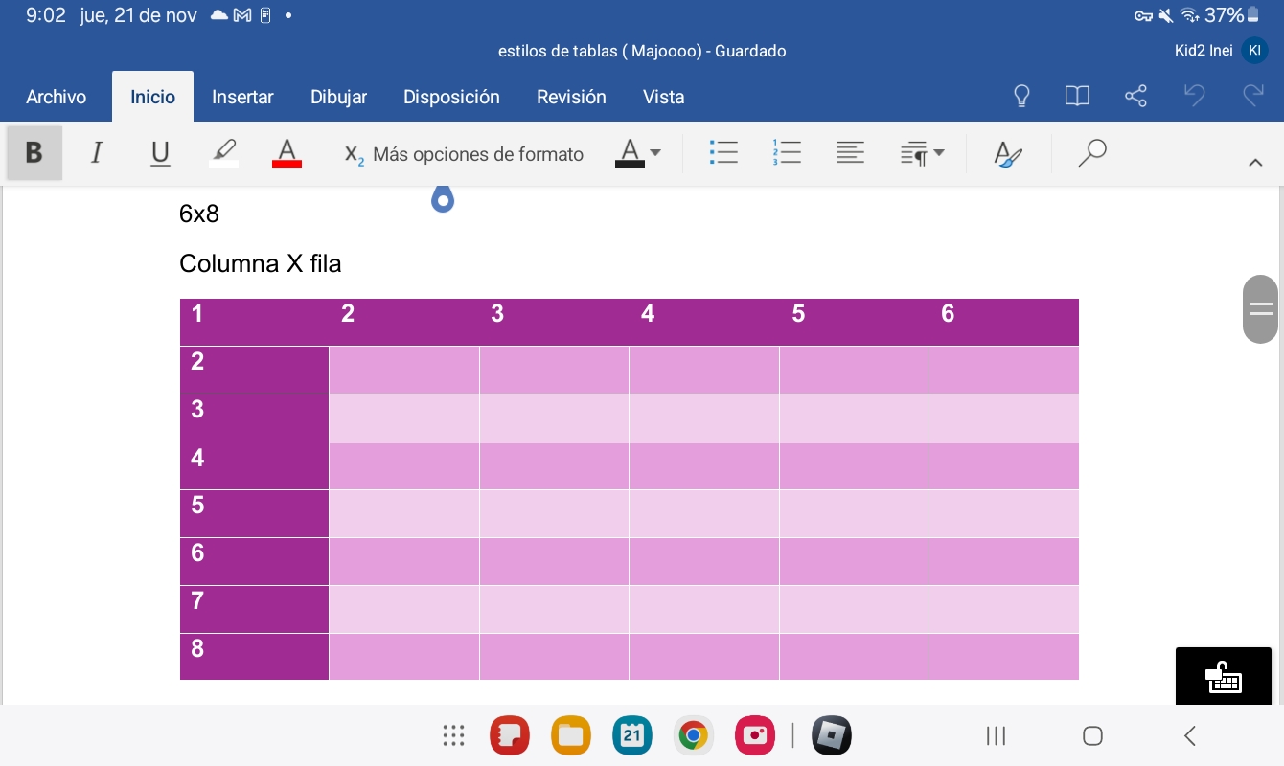
Task: Insert a numbered list
Action: [x=787, y=153]
